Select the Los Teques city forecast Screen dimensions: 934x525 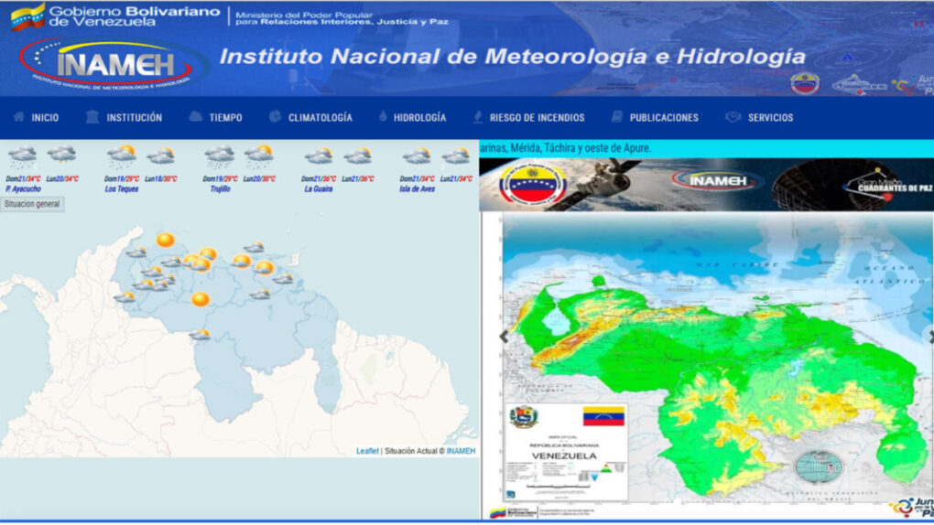[x=122, y=188]
